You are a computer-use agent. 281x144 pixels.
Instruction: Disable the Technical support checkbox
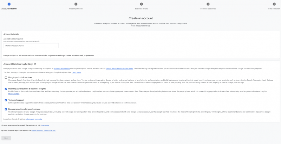[x=6, y=100]
